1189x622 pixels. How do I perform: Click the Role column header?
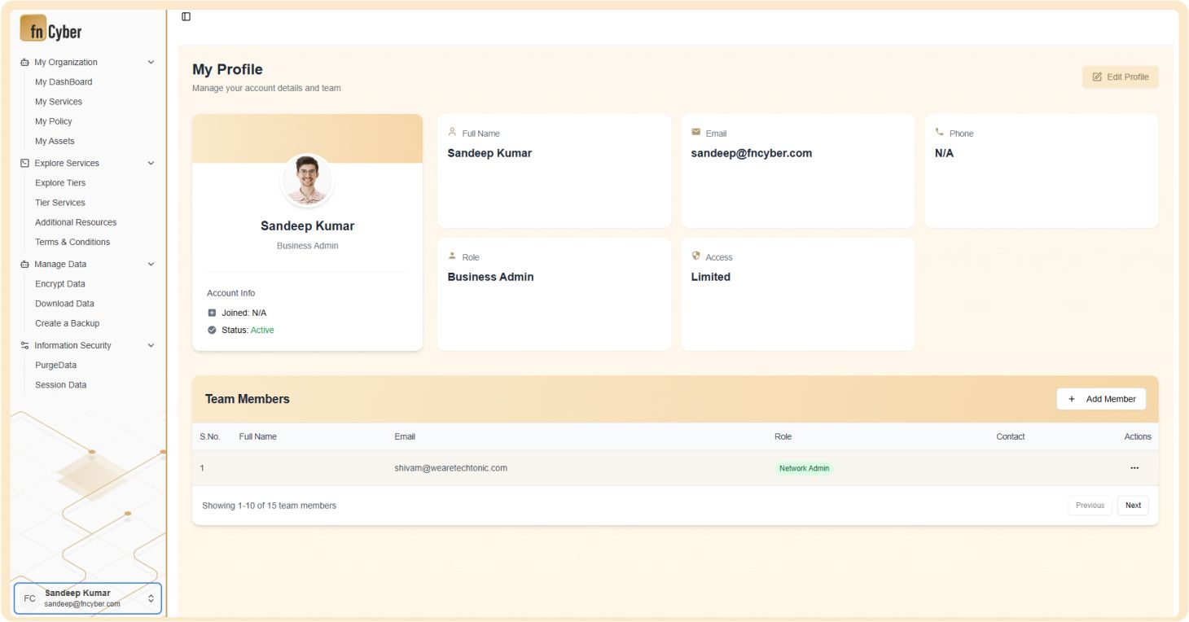tap(783, 437)
